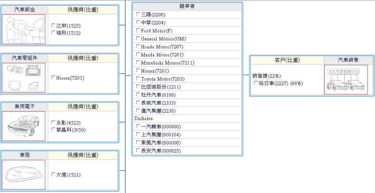Image resolution: width=375 pixels, height=193 pixels.
Task: Select the Ford Motor(F) checkbox
Action: [x=138, y=31]
